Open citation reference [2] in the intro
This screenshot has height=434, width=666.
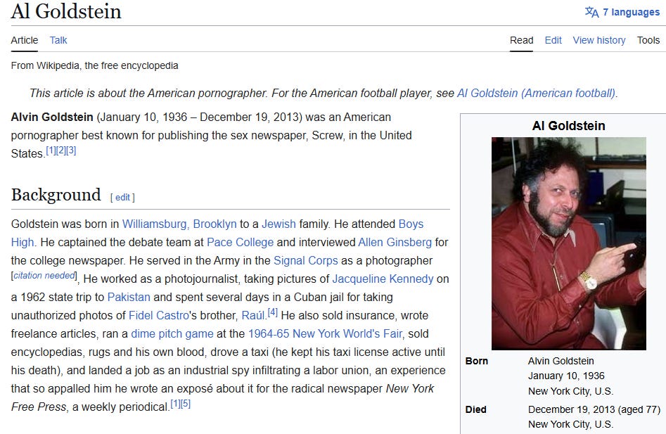click(60, 151)
